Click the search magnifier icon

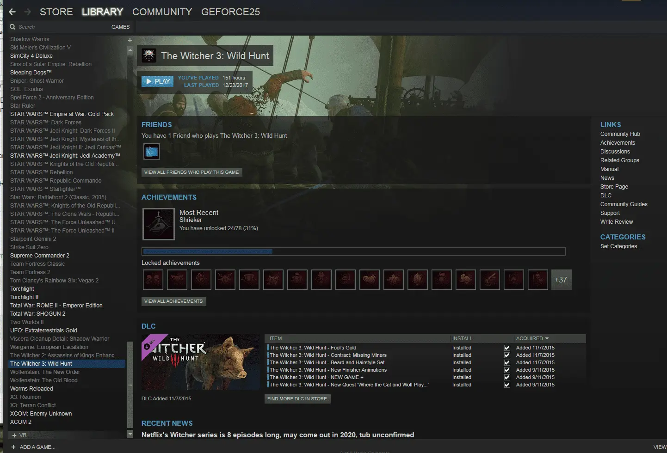13,27
